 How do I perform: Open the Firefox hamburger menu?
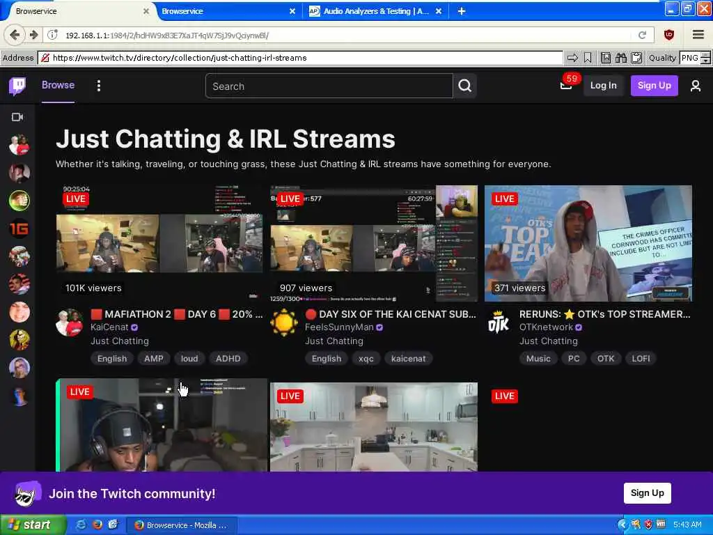[x=698, y=35]
